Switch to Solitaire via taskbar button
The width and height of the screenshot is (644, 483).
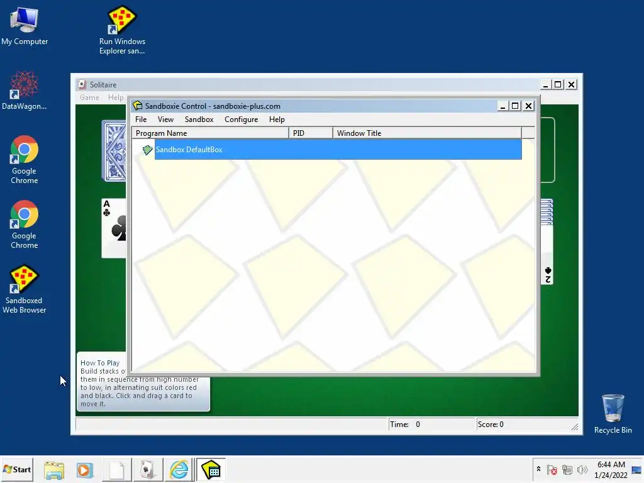148,470
